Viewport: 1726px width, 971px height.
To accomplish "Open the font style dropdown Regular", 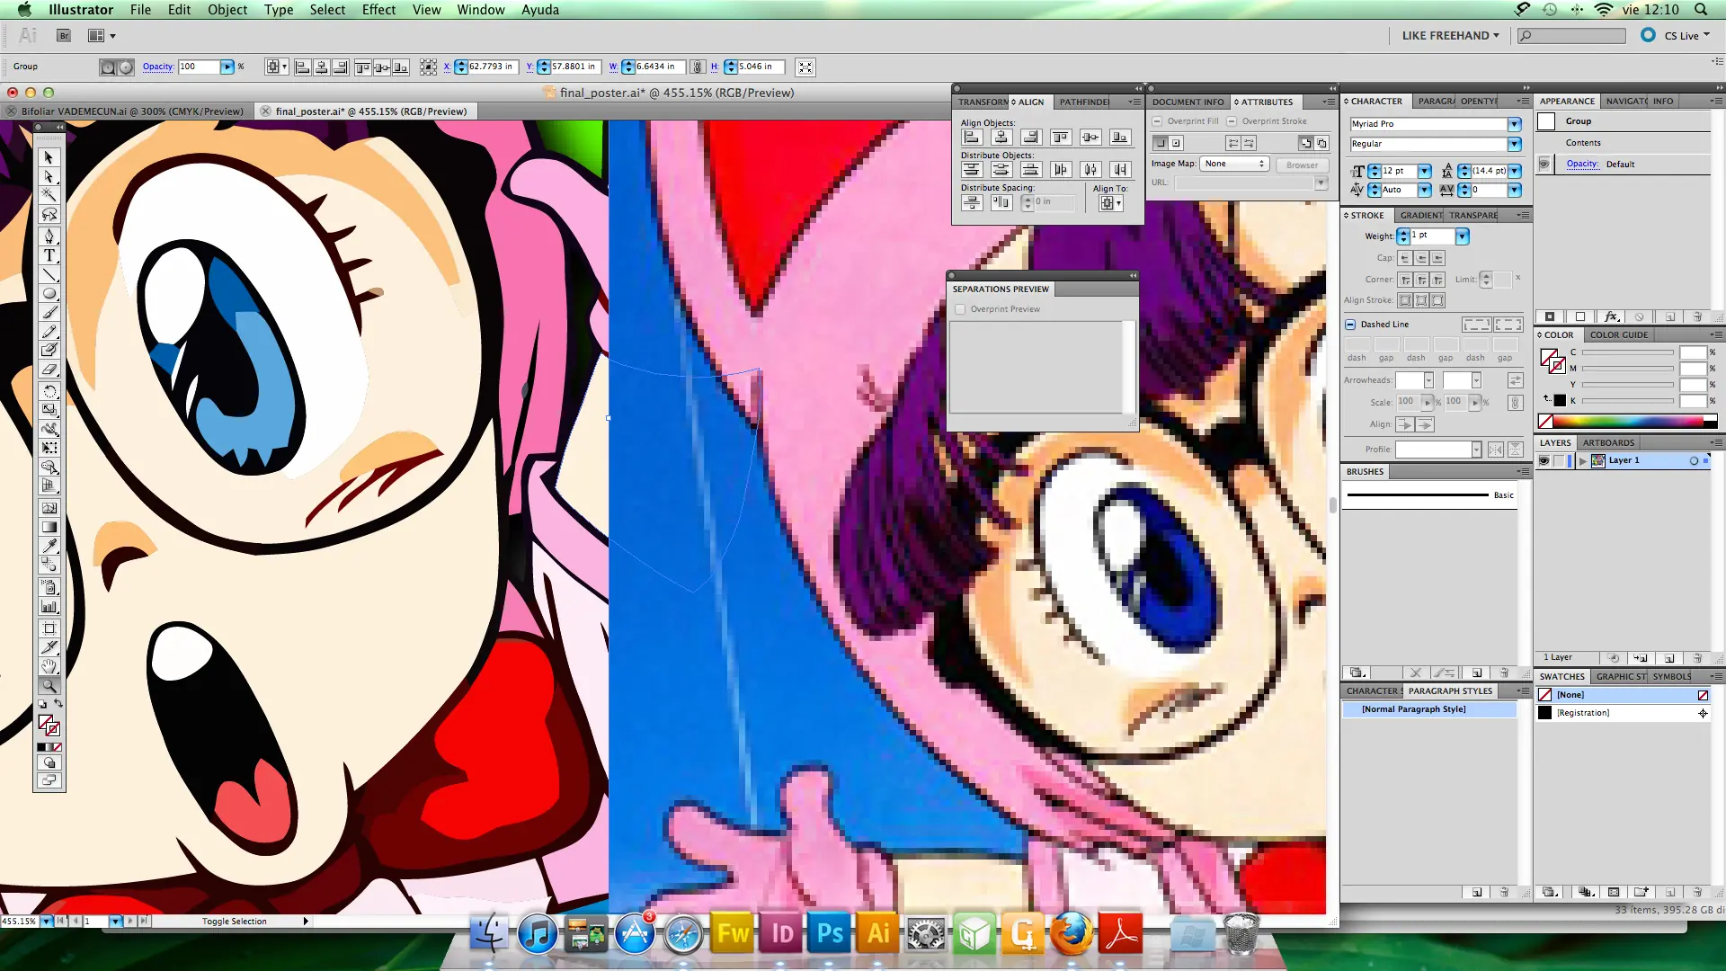I will (x=1515, y=144).
